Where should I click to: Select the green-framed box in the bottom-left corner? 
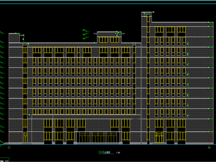[4, 160]
